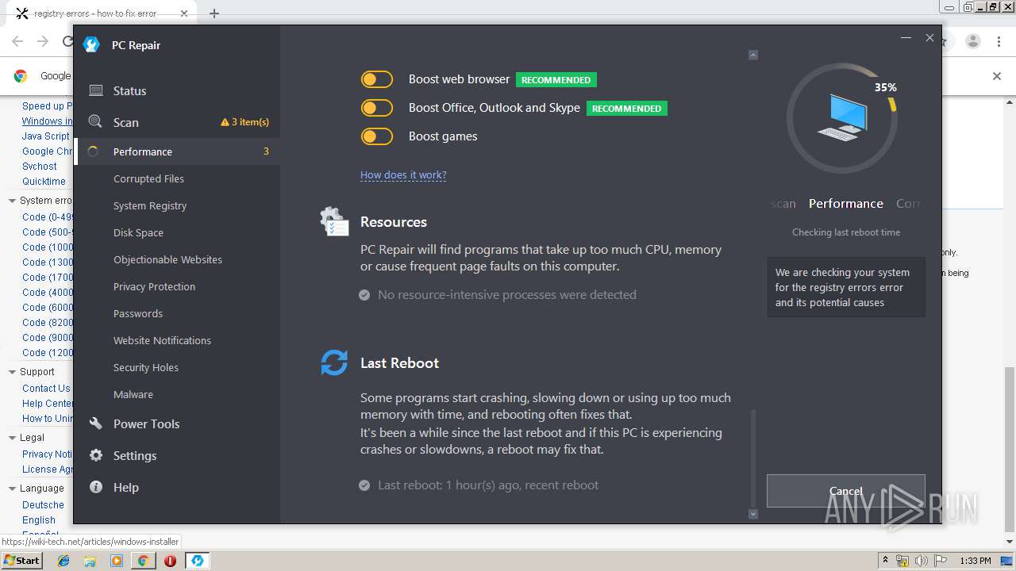Click the Windows Start button
Viewport: 1016px width, 571px height.
coord(21,560)
